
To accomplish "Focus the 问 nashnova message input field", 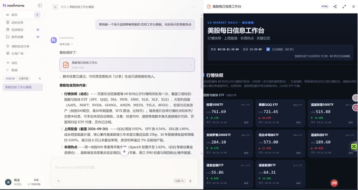I will tap(124, 167).
